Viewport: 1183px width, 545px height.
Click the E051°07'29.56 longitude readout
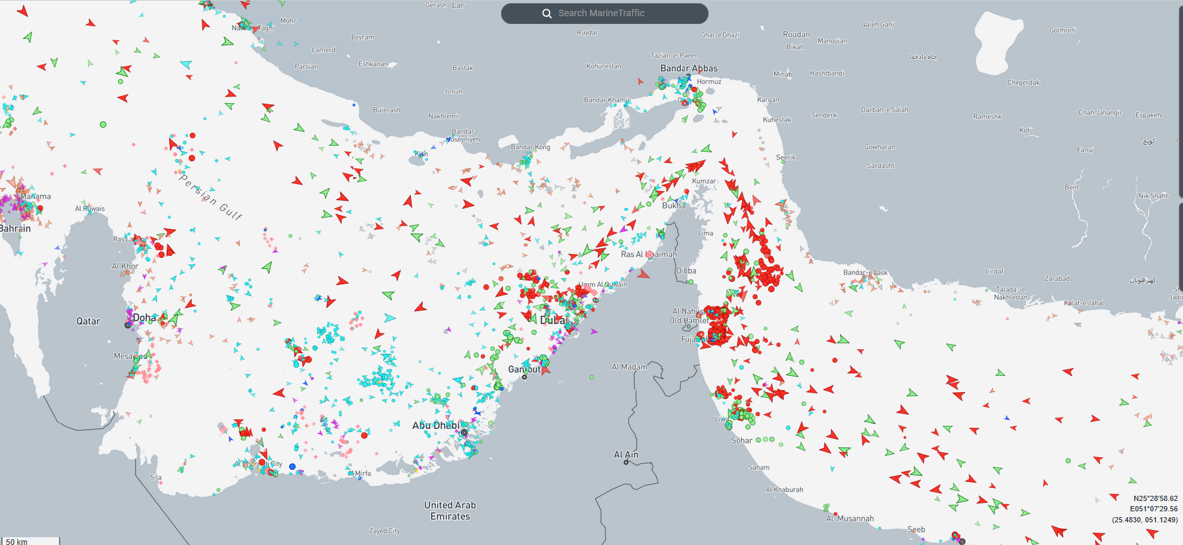[x=1154, y=509]
